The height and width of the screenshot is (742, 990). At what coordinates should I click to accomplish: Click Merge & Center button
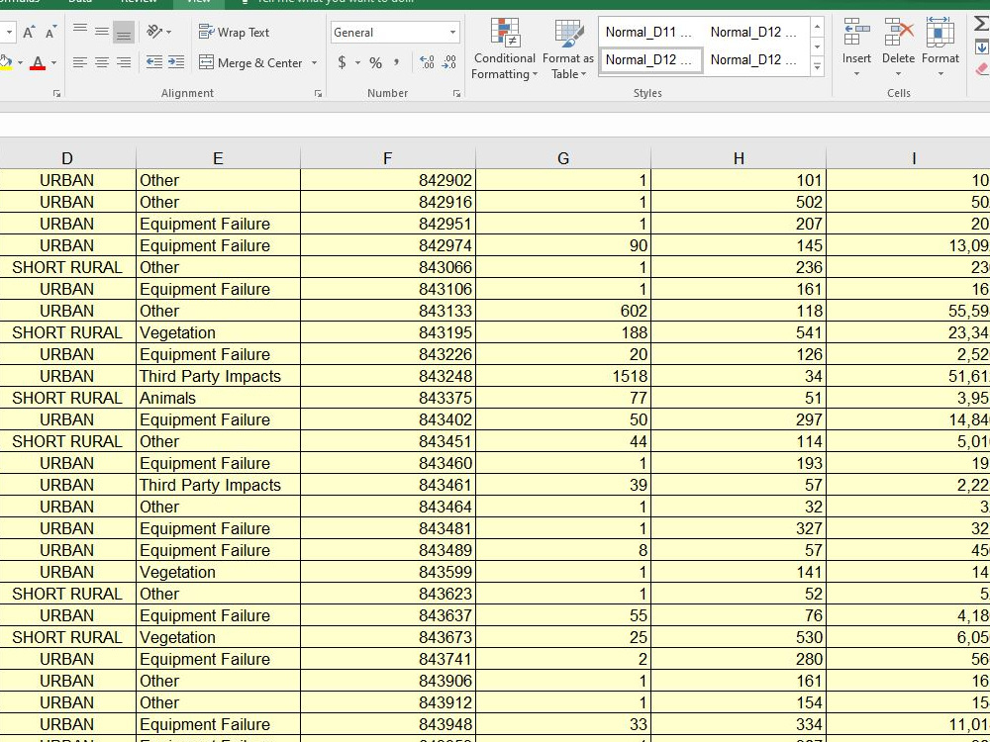pos(250,62)
